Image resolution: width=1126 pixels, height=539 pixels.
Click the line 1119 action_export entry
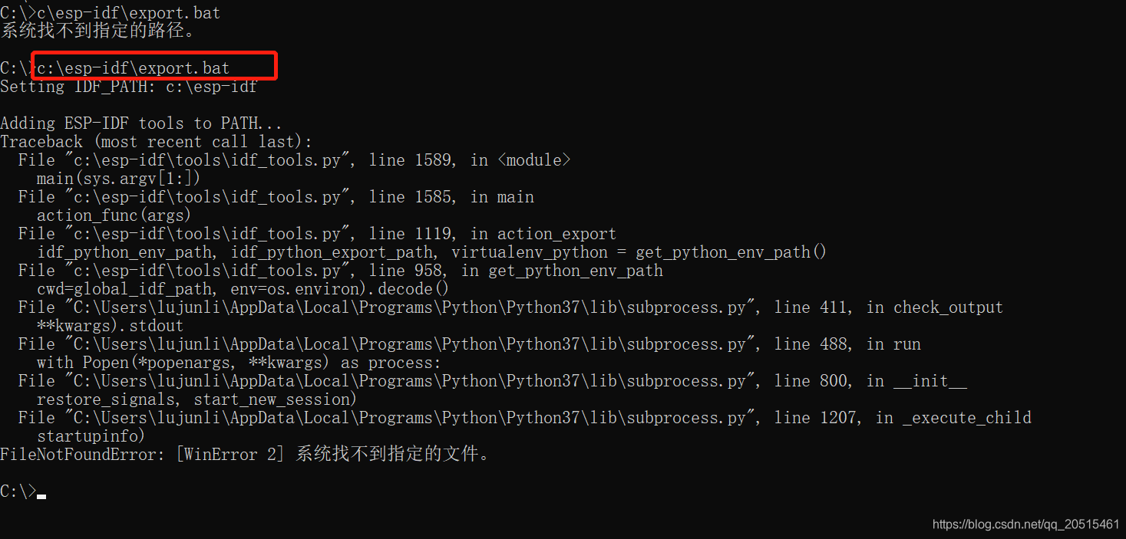pyautogui.click(x=318, y=234)
